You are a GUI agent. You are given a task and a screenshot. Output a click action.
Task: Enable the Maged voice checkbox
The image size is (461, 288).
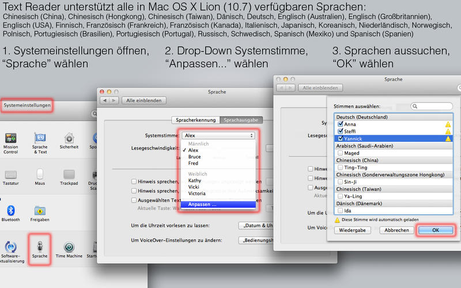tap(341, 153)
